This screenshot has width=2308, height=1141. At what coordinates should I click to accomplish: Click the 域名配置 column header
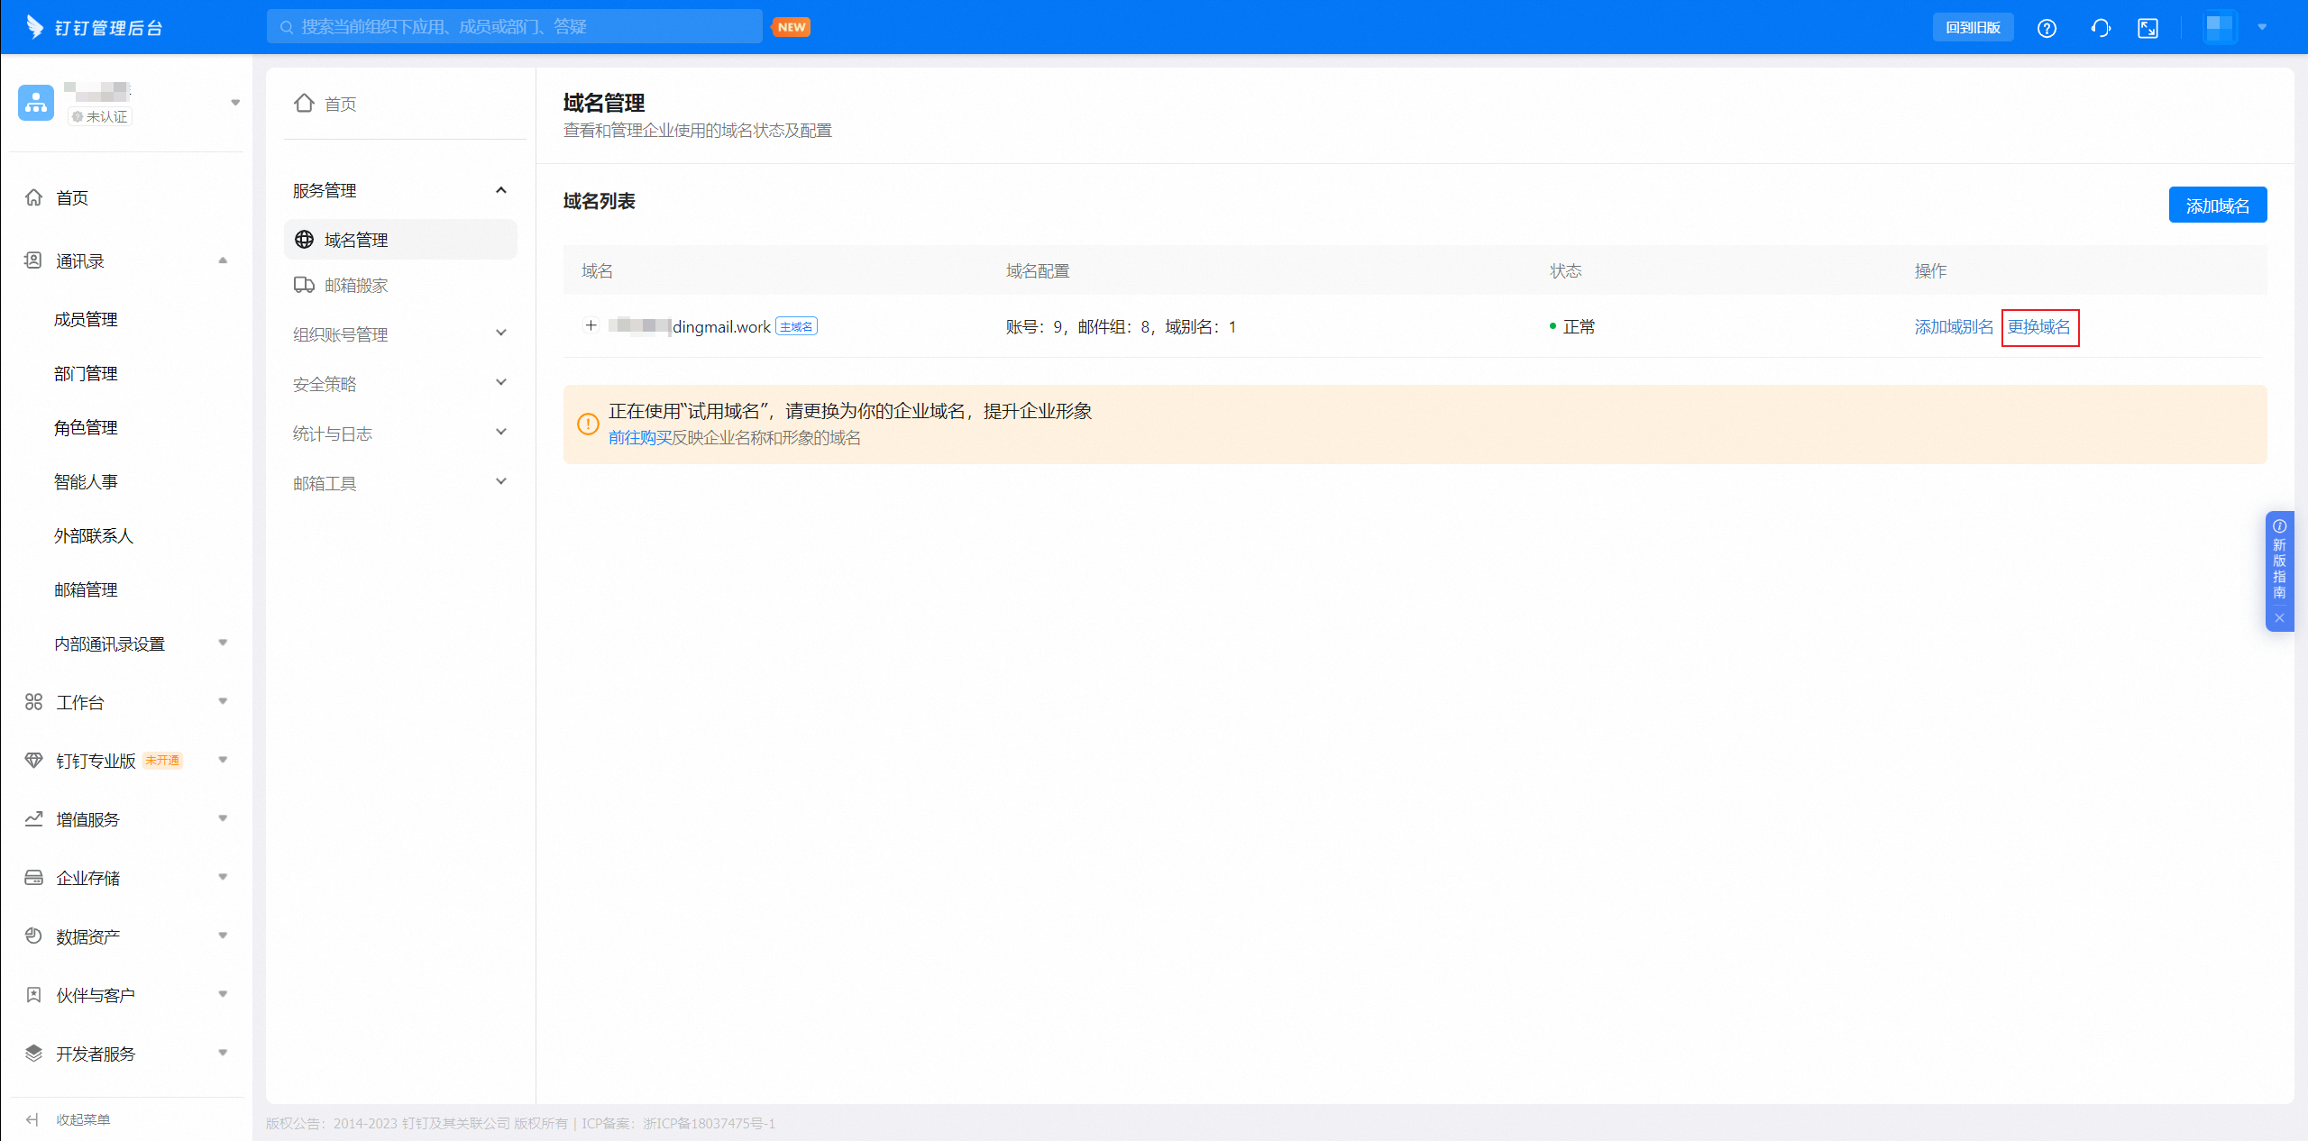(x=1038, y=271)
